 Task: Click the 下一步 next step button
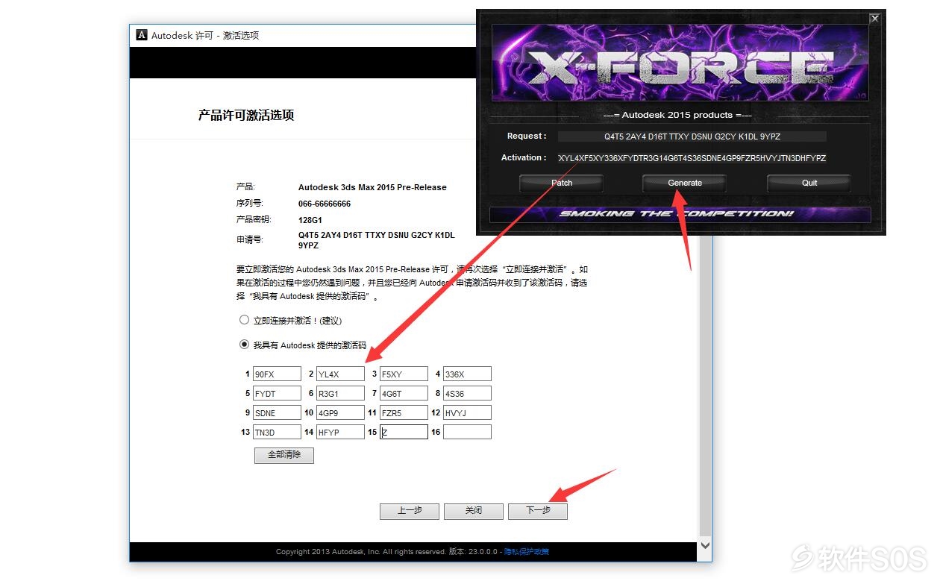click(538, 511)
